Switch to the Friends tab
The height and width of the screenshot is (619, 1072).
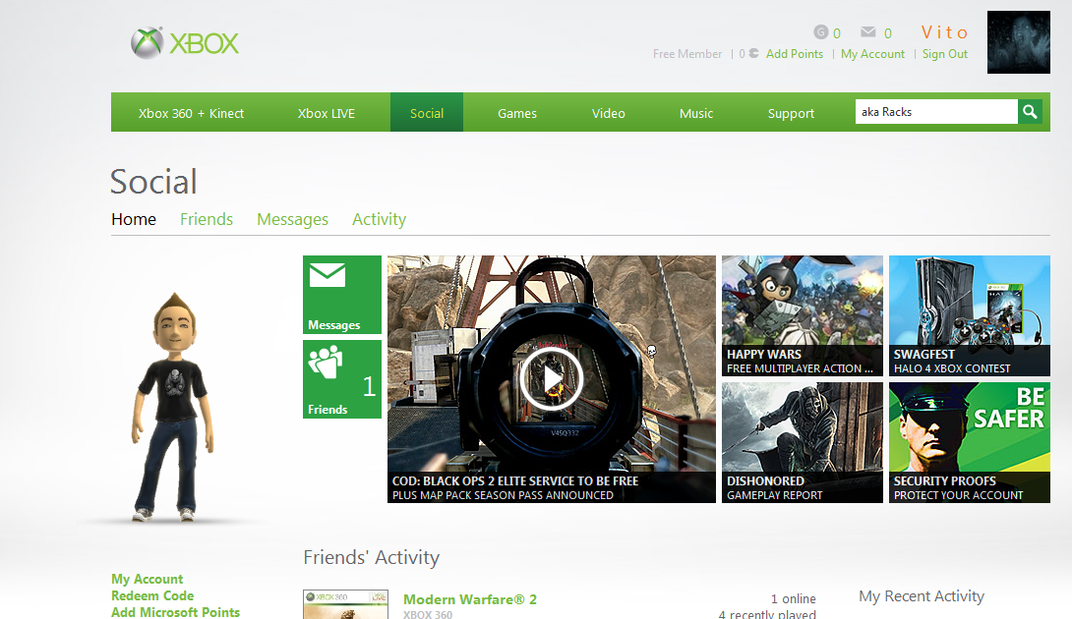(207, 219)
